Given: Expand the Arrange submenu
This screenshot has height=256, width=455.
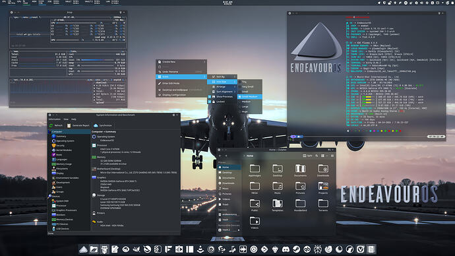Looking at the screenshot, I should (222, 87).
